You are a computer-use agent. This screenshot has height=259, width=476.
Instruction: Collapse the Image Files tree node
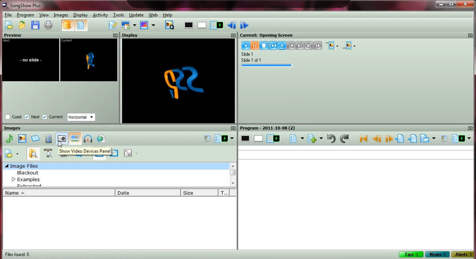[7, 166]
